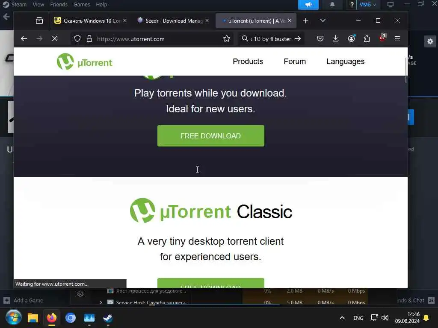Bookmark this page with the star

pyautogui.click(x=227, y=39)
